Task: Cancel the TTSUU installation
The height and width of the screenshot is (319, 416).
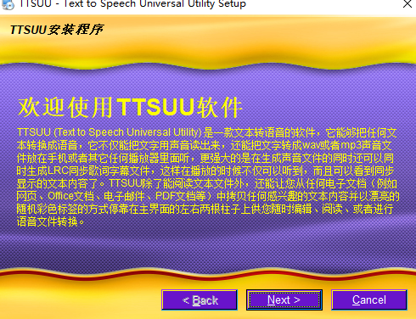Action: (x=369, y=300)
